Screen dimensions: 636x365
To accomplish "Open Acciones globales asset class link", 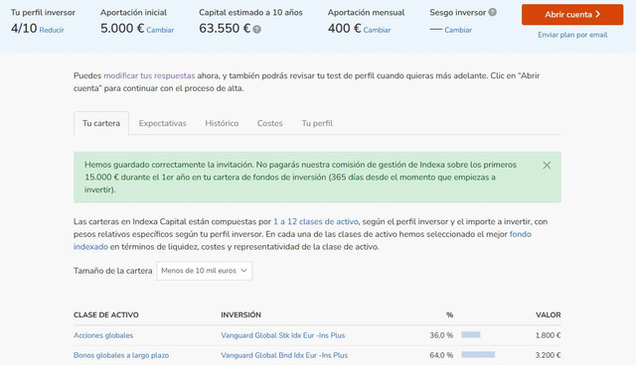I will pyautogui.click(x=103, y=335).
